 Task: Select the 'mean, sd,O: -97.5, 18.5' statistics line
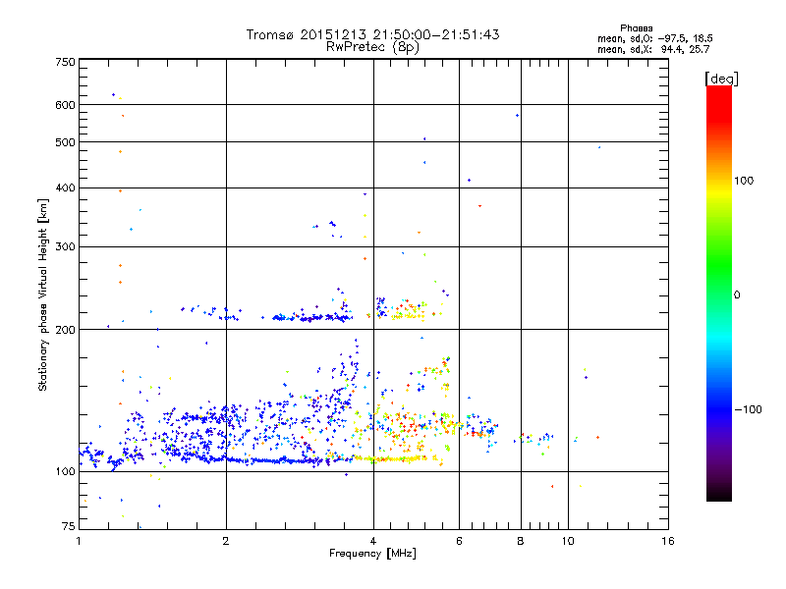[654, 39]
